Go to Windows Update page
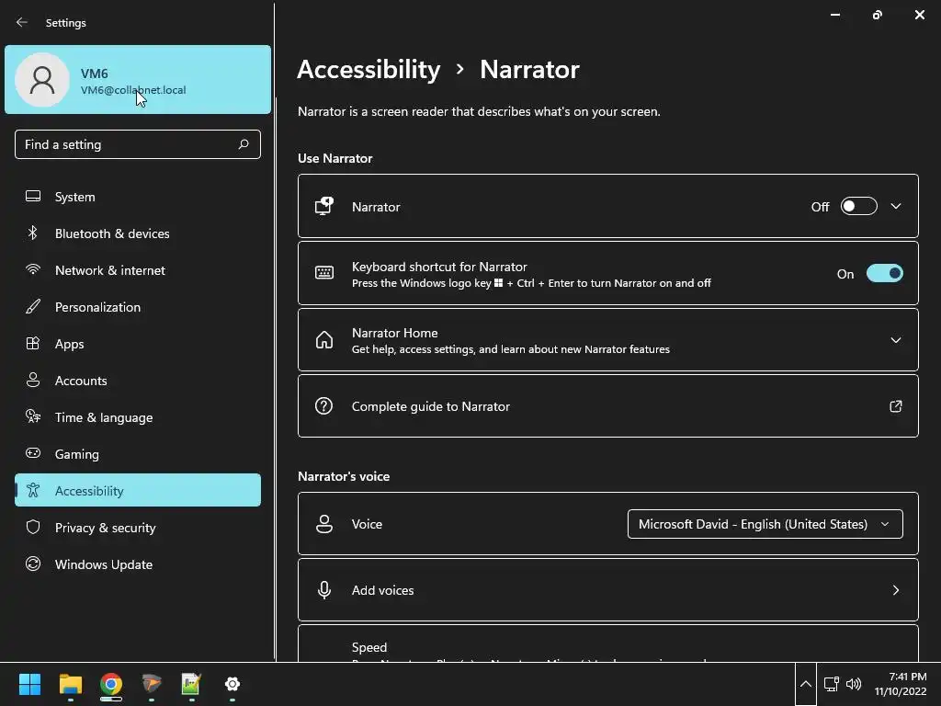Viewport: 941px width, 706px height. (x=138, y=564)
